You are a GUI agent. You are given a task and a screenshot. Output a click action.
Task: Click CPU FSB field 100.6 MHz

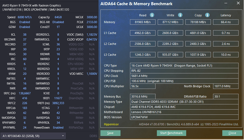pos(184,81)
